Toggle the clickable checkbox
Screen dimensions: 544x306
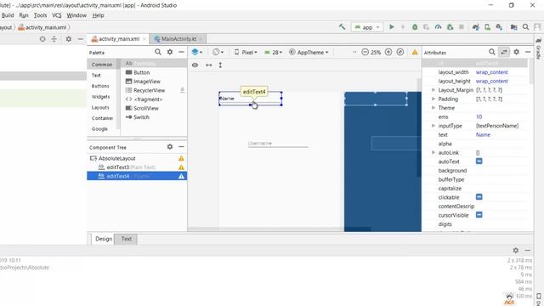pos(479,197)
